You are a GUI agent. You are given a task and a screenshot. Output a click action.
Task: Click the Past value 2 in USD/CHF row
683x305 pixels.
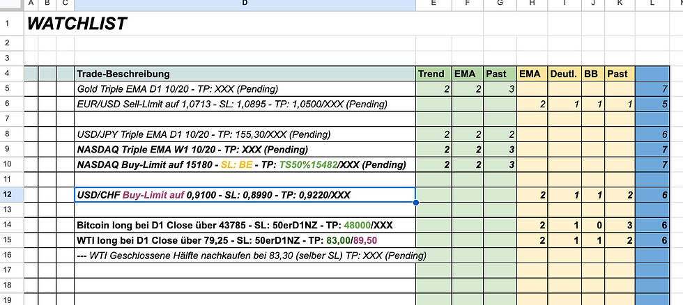pos(620,195)
